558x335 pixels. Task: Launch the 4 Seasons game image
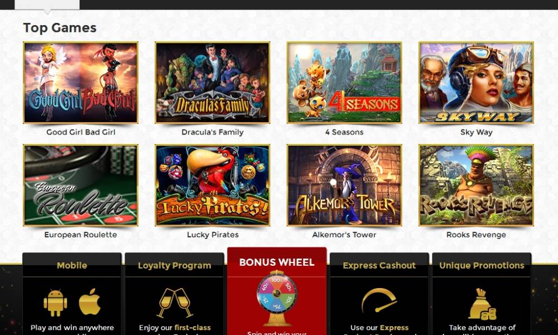[344, 83]
